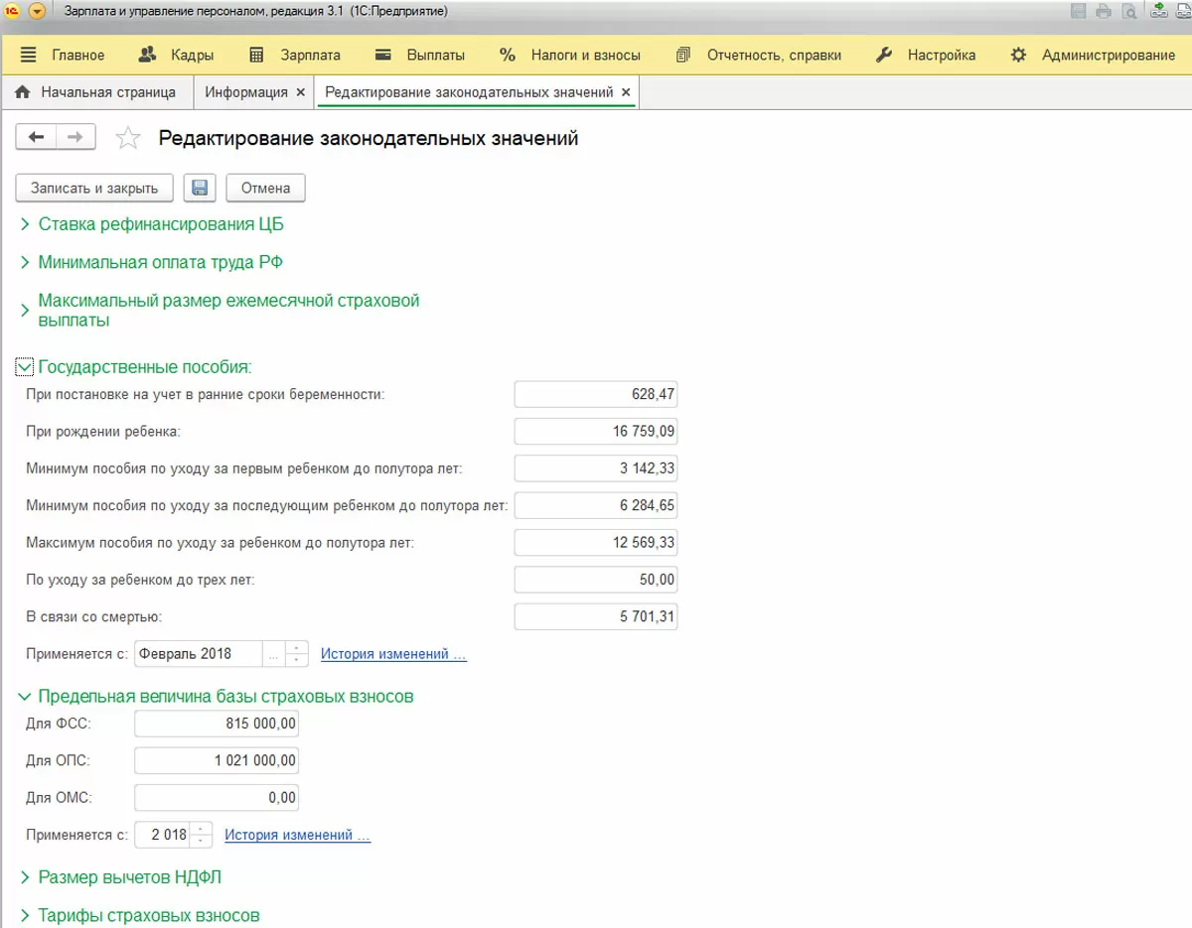Image resolution: width=1192 pixels, height=928 pixels.
Task: Edit the В связи со смертью field
Action: (x=596, y=617)
